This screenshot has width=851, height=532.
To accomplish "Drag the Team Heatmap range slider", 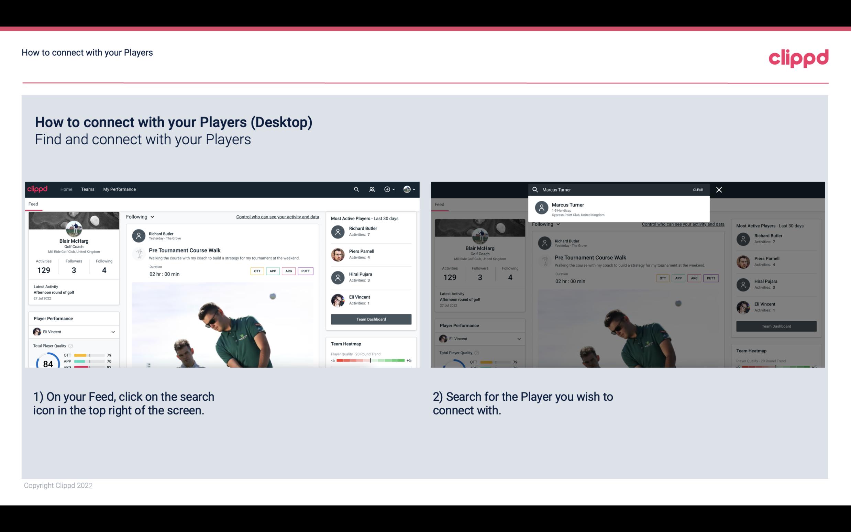I will click(369, 361).
